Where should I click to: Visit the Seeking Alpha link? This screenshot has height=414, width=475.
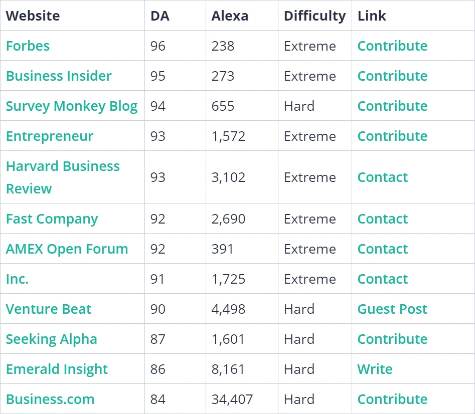52,339
